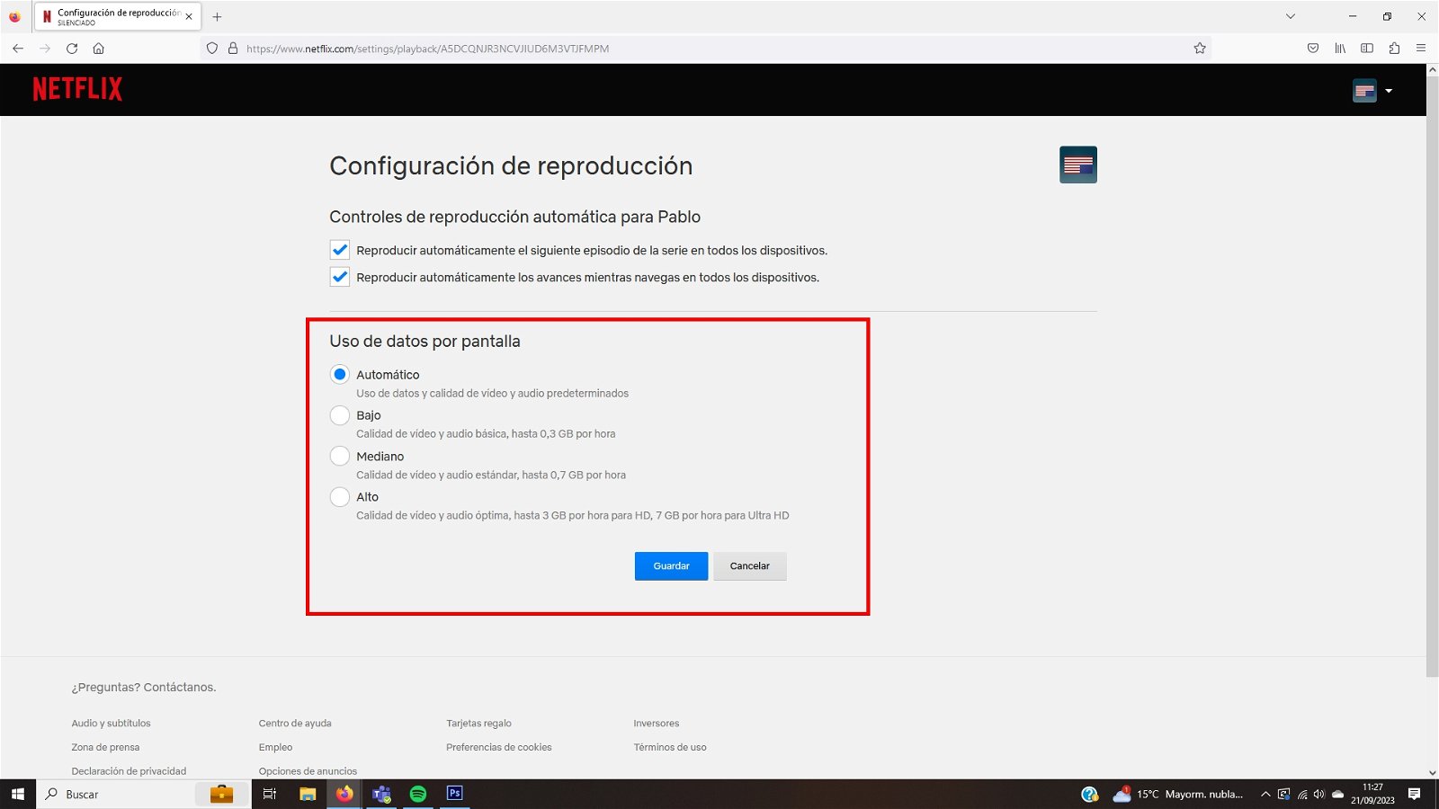
Task: Open the Firefox library icon
Action: 1340,49
